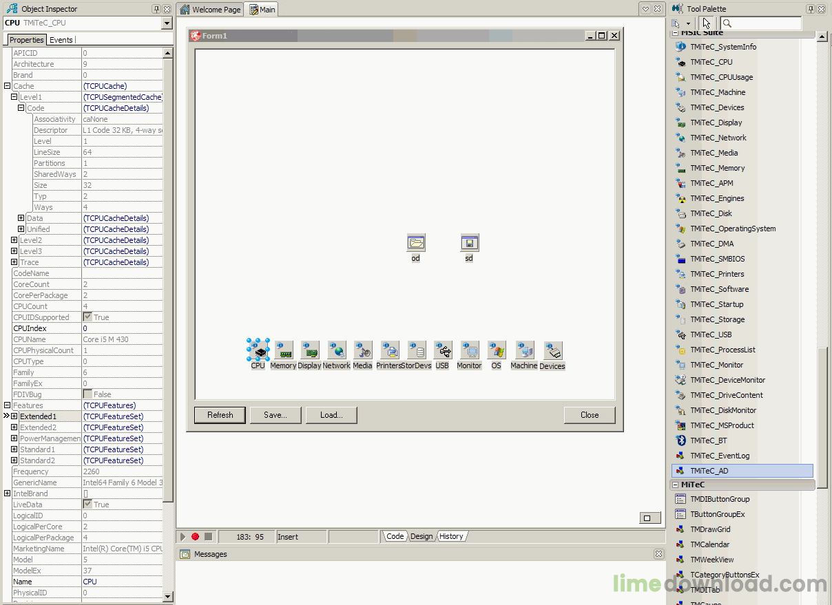This screenshot has width=832, height=605.
Task: Select the USB component icon on Form1
Action: 443,350
